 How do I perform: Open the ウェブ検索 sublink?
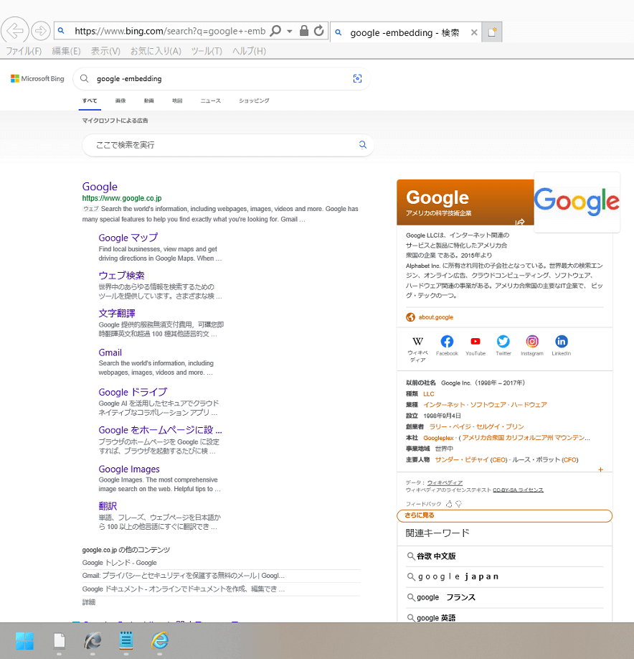(121, 275)
